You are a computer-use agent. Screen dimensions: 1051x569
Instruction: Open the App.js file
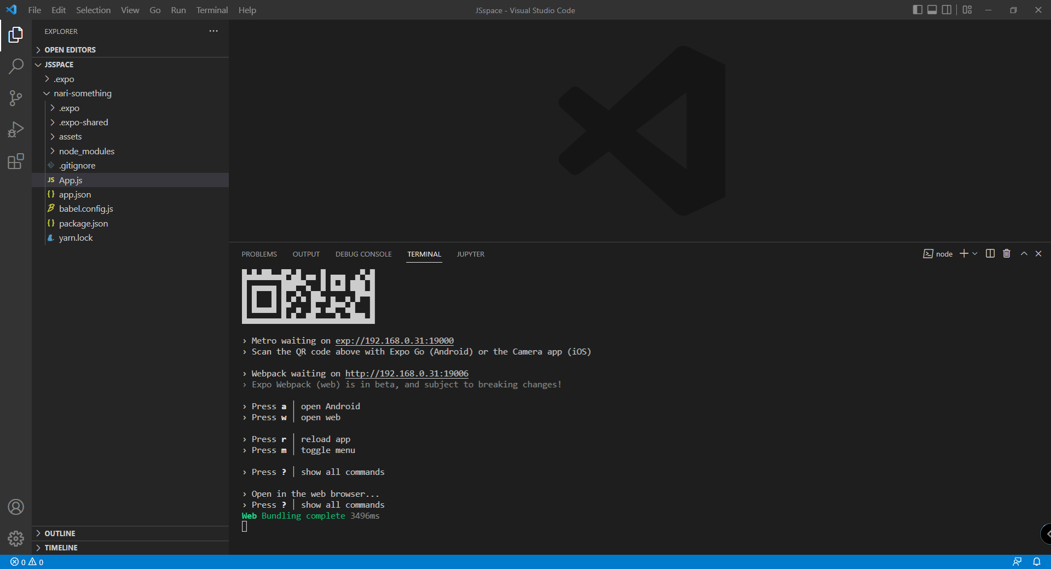point(130,180)
